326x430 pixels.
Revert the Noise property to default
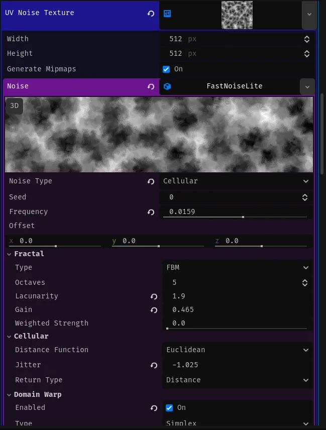[151, 86]
